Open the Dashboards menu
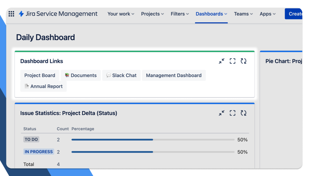This screenshot has width=310, height=176. (211, 14)
